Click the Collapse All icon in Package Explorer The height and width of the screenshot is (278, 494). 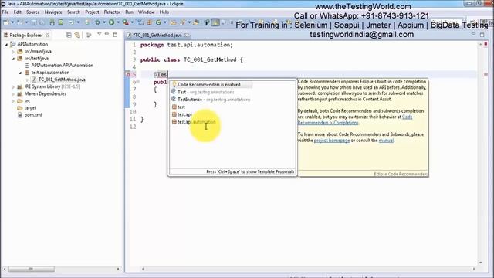[69, 35]
